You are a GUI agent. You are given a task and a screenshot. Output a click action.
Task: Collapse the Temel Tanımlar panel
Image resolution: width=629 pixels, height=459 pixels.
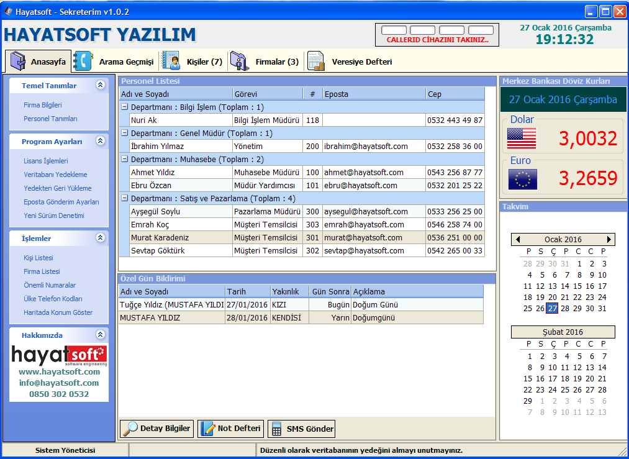coord(101,85)
